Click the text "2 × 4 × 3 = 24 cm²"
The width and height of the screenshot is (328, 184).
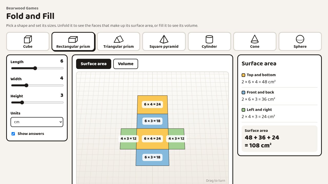[258, 117]
